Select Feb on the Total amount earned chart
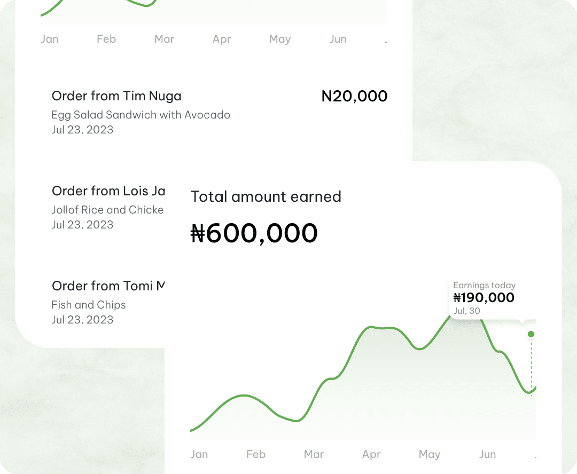577x474 pixels. [256, 454]
